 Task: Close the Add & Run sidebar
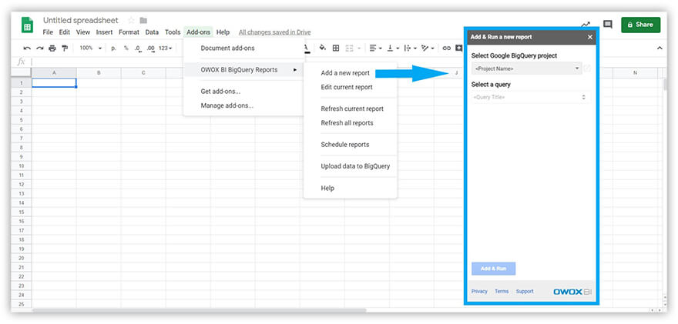[x=590, y=37]
